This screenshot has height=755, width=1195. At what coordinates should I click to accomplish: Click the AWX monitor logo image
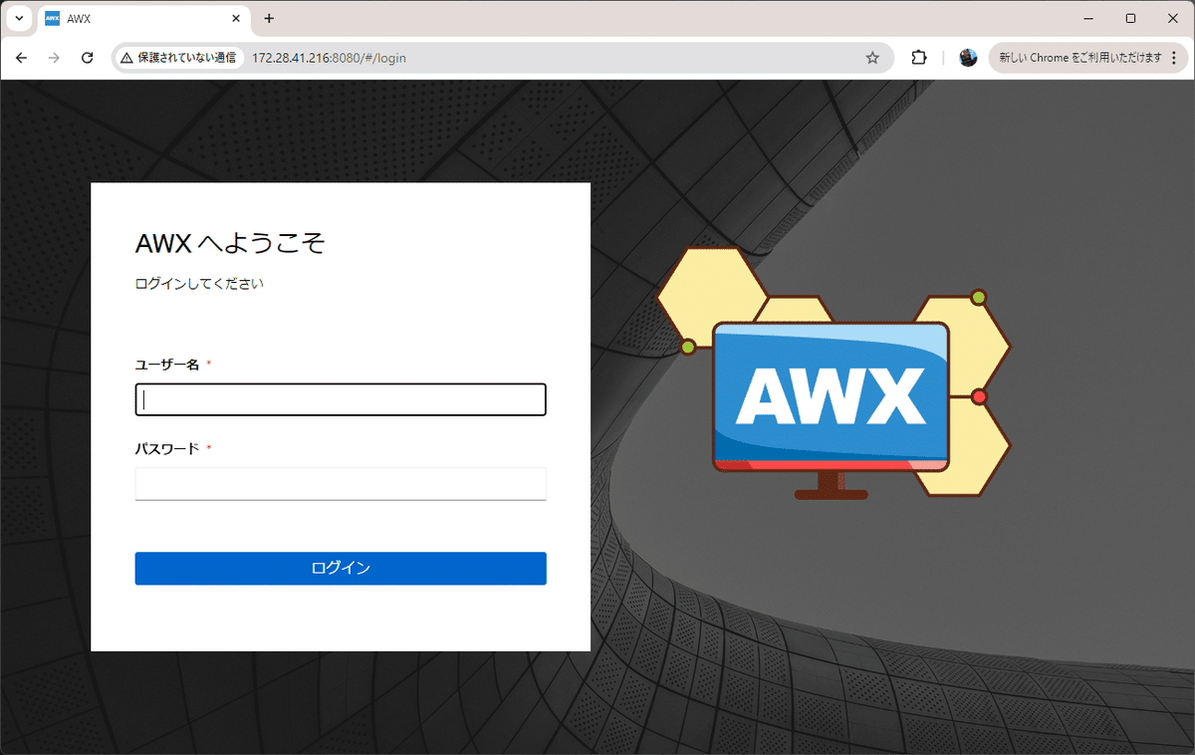(834, 374)
